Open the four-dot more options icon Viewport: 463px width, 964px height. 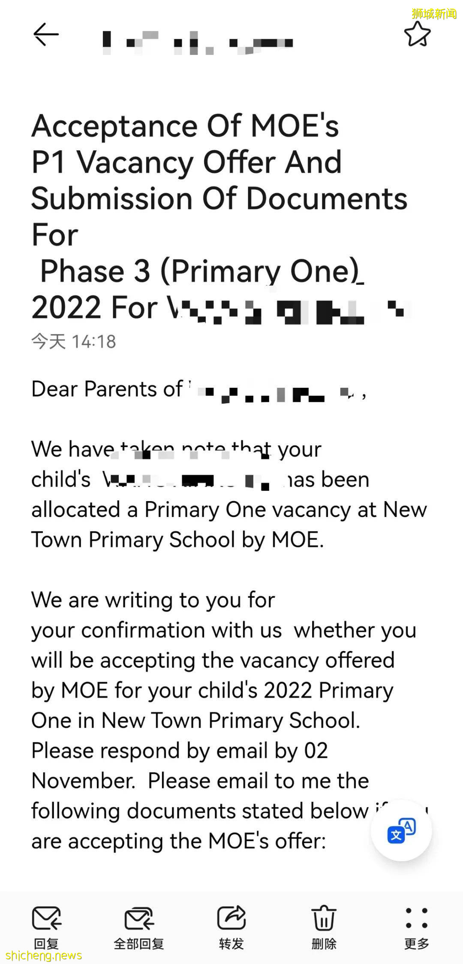tap(416, 917)
